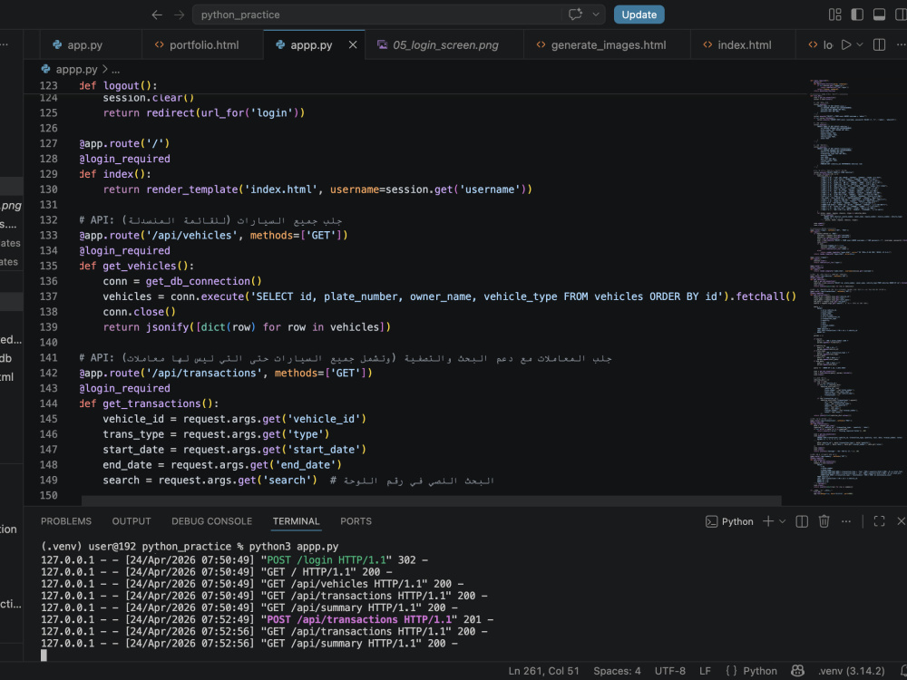907x680 pixels.
Task: Select the .venv (3.14.2) interpreter
Action: (852, 671)
